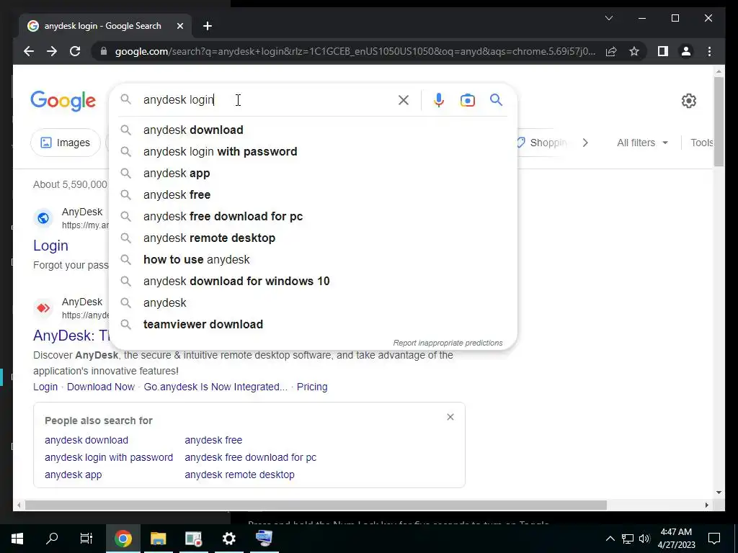Click the Google logo
Viewport: 738px width, 553px height.
pyautogui.click(x=63, y=101)
